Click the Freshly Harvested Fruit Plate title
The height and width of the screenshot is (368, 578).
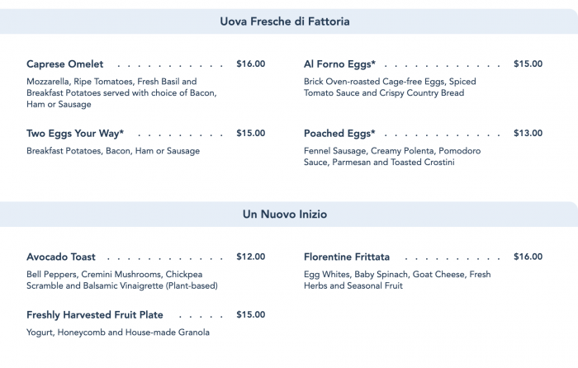pos(95,314)
